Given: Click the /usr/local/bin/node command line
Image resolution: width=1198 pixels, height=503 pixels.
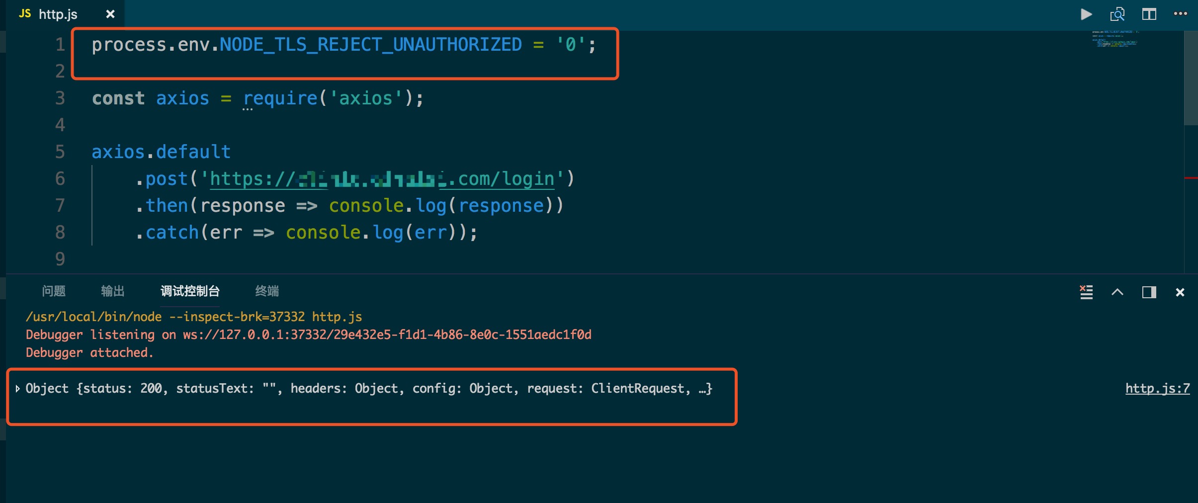Looking at the screenshot, I should coord(194,317).
